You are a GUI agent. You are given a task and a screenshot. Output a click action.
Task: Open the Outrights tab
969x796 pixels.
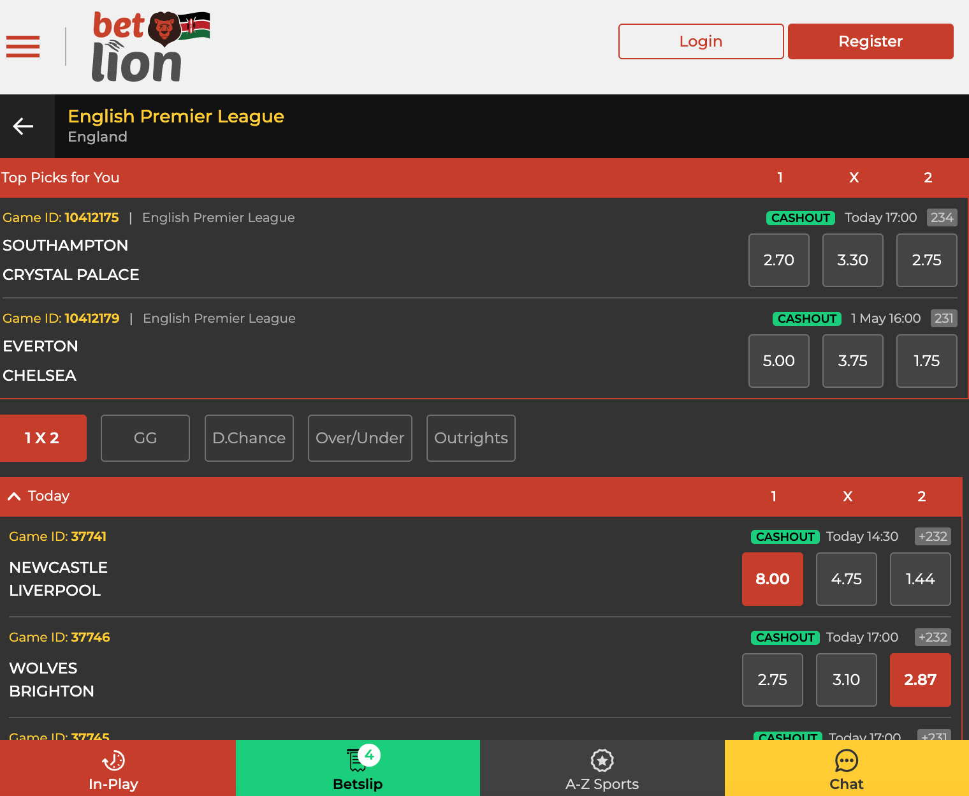point(471,438)
